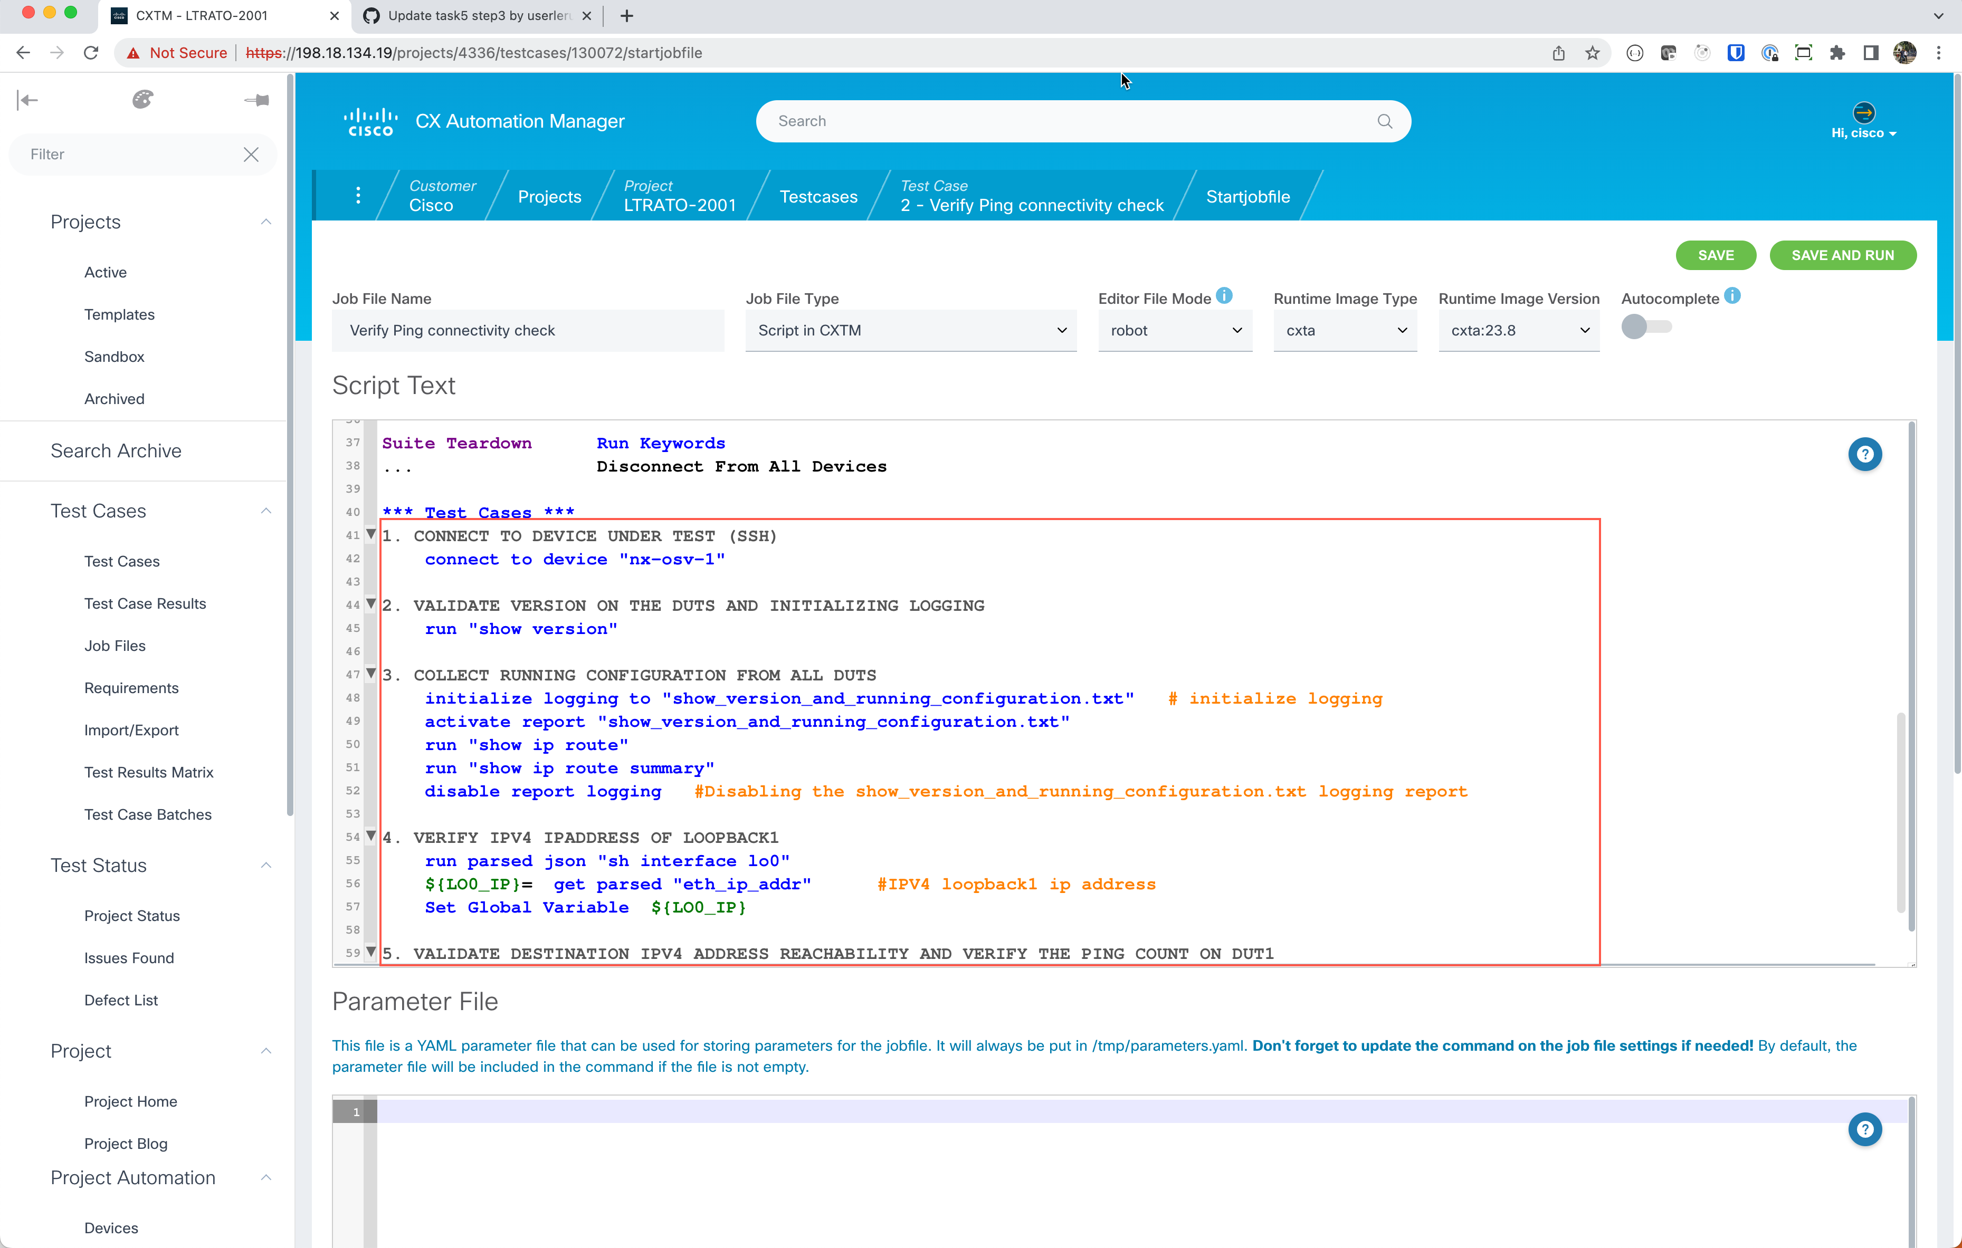Open the Testcases breadcrumb
Image resolution: width=1962 pixels, height=1248 pixels.
click(818, 196)
